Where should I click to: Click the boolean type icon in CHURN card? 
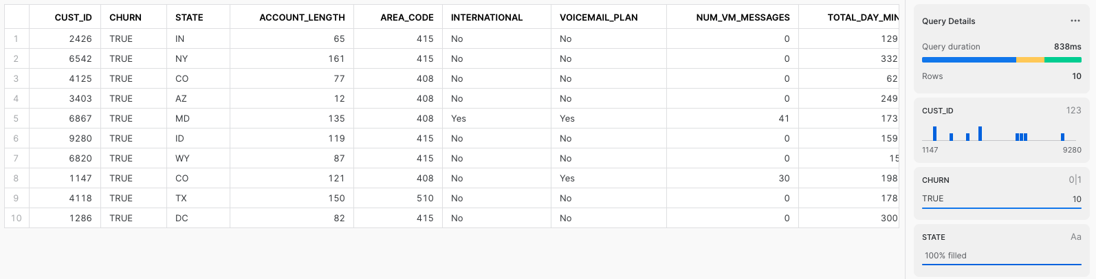pos(1075,180)
